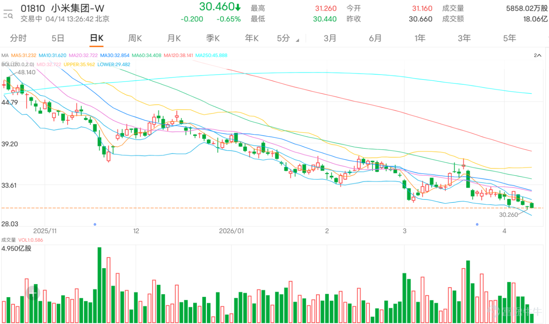This screenshot has width=549, height=324.
Task: Click the 44.79 price axis label
Action: 10,102
